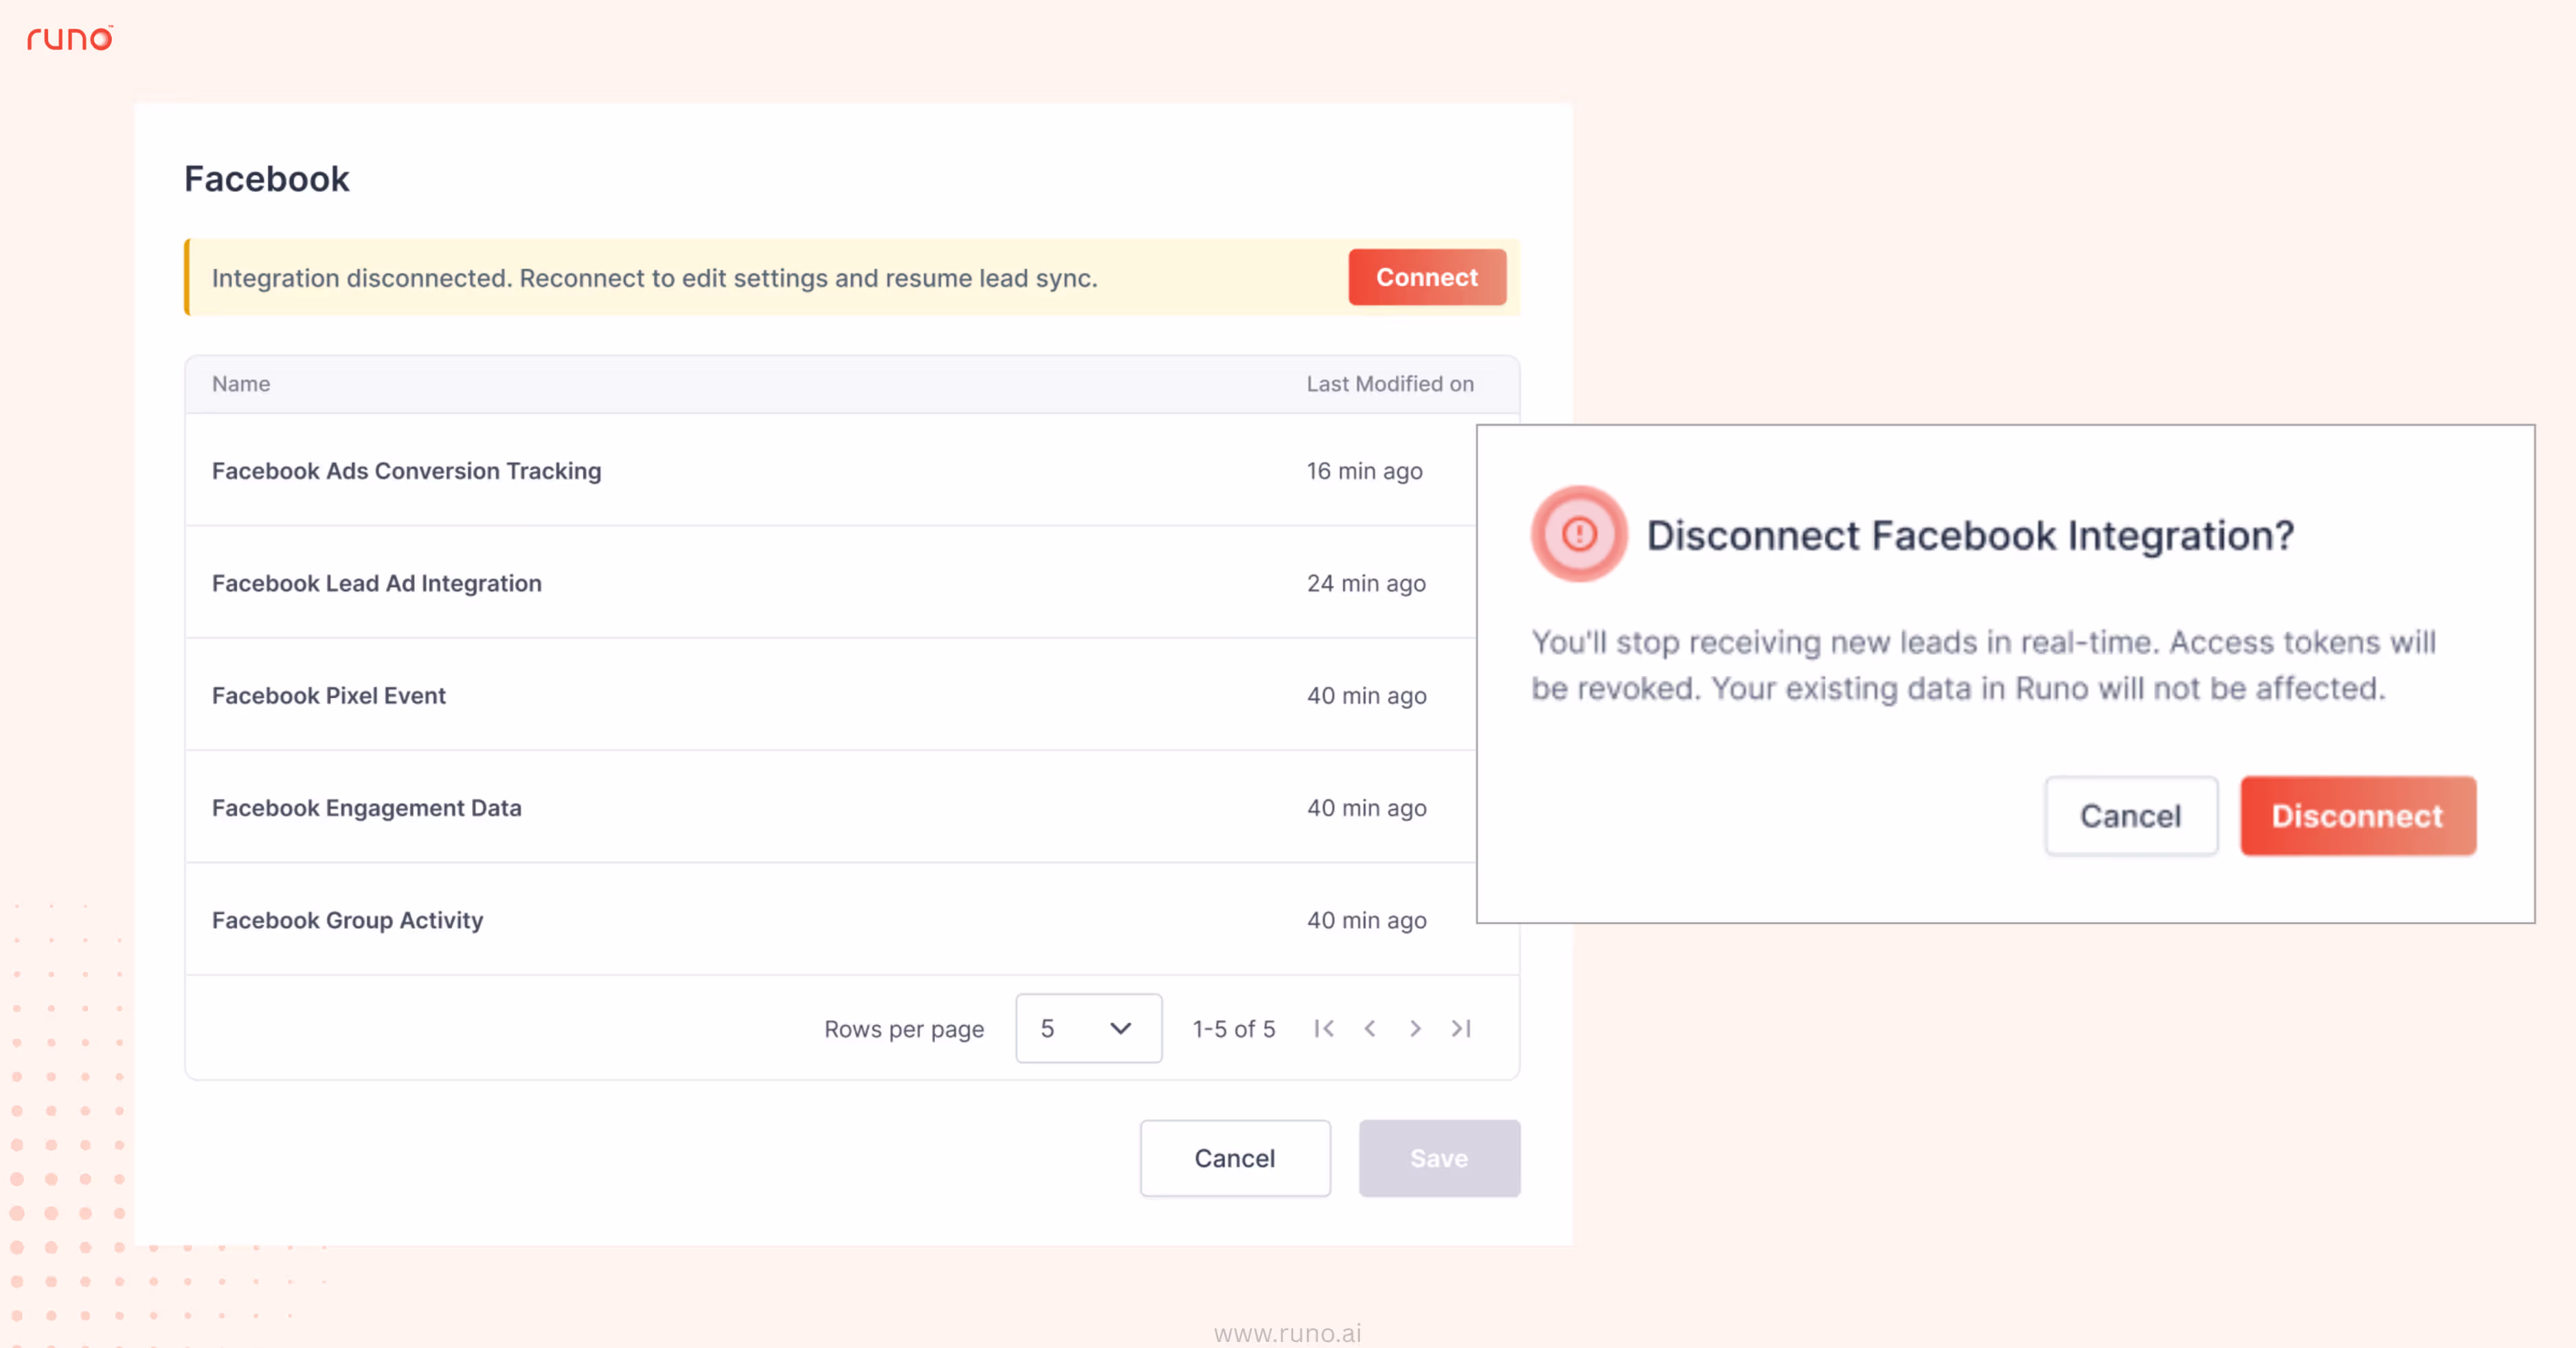Select Facebook Ads Conversion Tracking row
This screenshot has height=1348, width=2576.
coord(831,470)
